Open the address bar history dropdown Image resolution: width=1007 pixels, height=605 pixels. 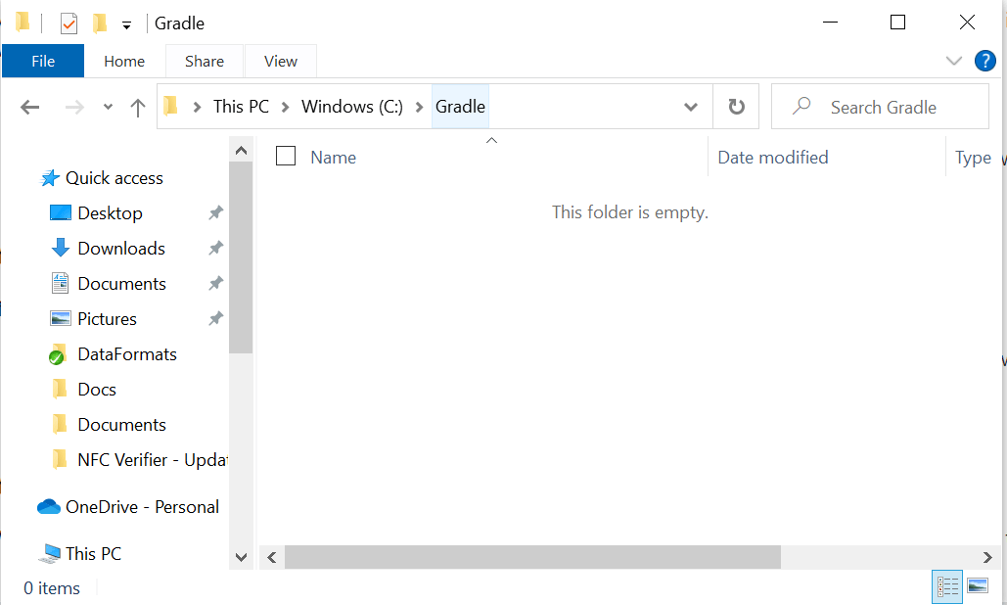coord(691,107)
